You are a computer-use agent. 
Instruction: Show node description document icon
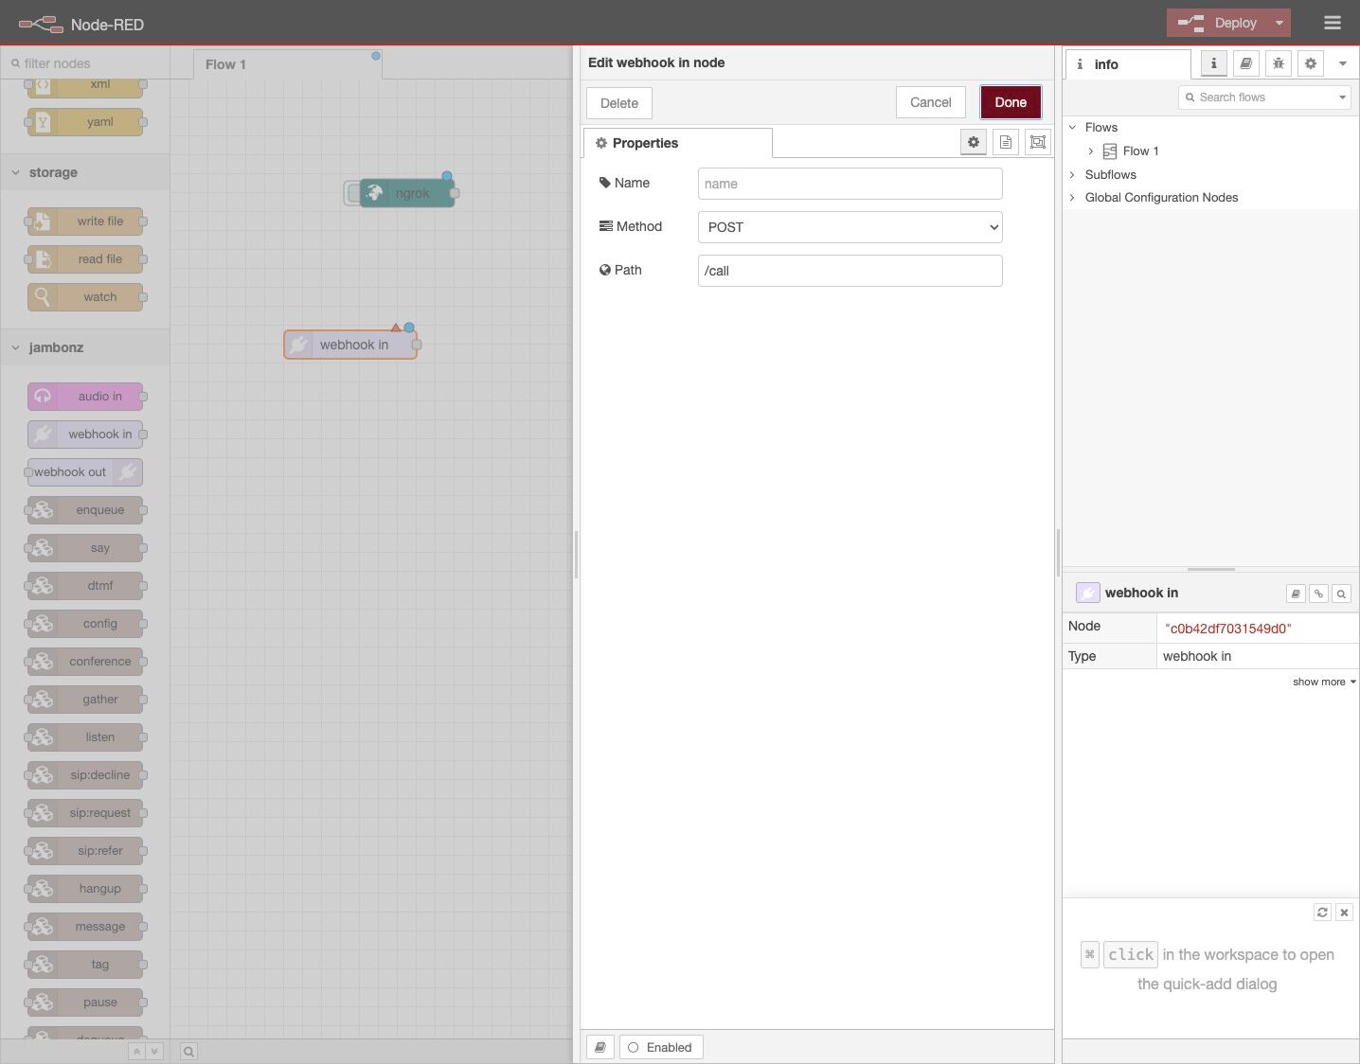click(1006, 142)
